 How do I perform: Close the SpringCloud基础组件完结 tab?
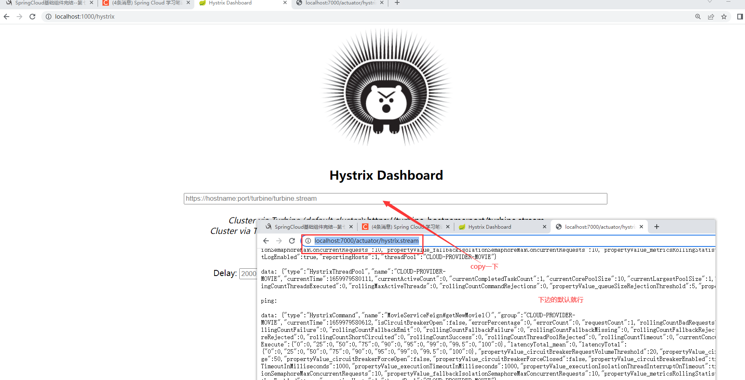click(x=91, y=3)
